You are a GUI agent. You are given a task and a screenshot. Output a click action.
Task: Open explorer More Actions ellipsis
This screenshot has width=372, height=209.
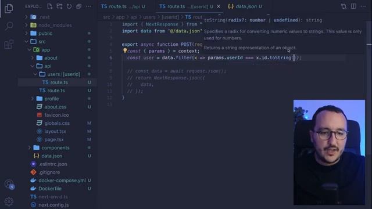(x=88, y=6)
